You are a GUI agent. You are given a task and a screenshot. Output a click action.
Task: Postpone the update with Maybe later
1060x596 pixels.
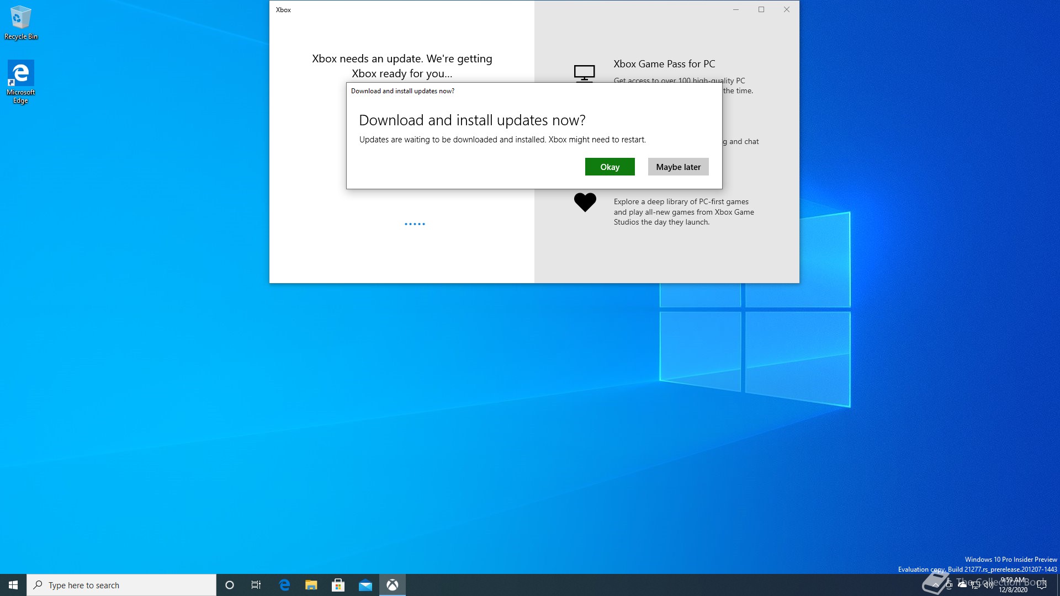678,167
